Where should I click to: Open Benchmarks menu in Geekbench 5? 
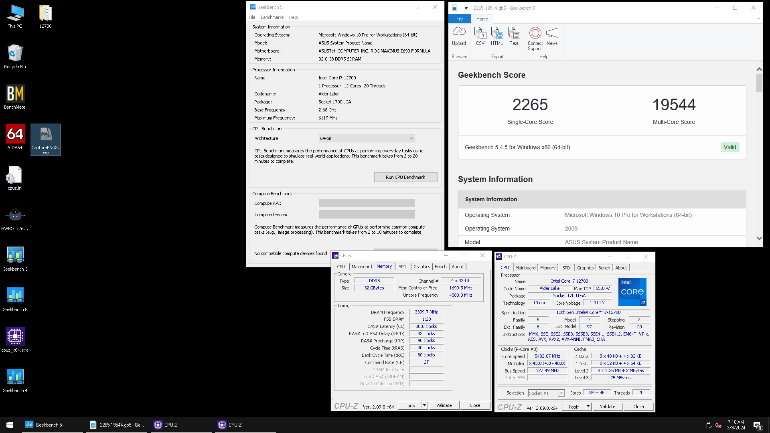tap(272, 17)
